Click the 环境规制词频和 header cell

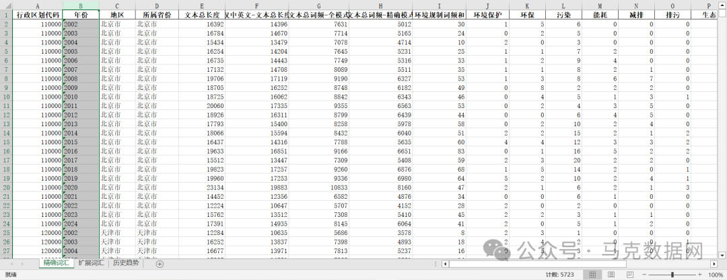click(x=439, y=15)
